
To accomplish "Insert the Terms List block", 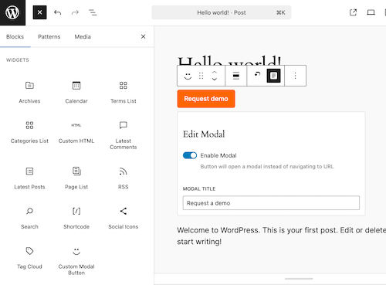I will point(124,92).
